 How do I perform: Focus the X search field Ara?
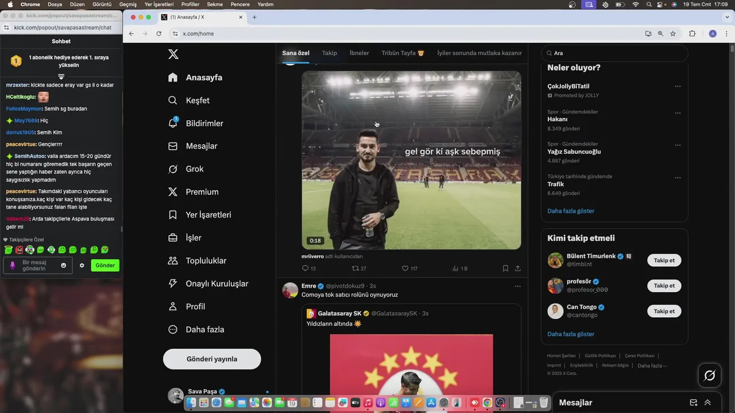(614, 53)
